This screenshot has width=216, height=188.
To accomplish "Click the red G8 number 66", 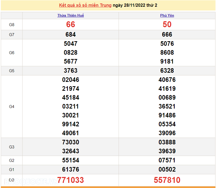I will [x=71, y=25].
